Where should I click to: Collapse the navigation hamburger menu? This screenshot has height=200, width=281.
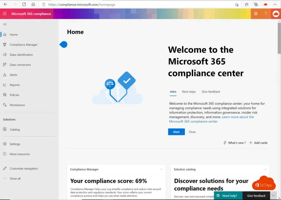[5, 24]
